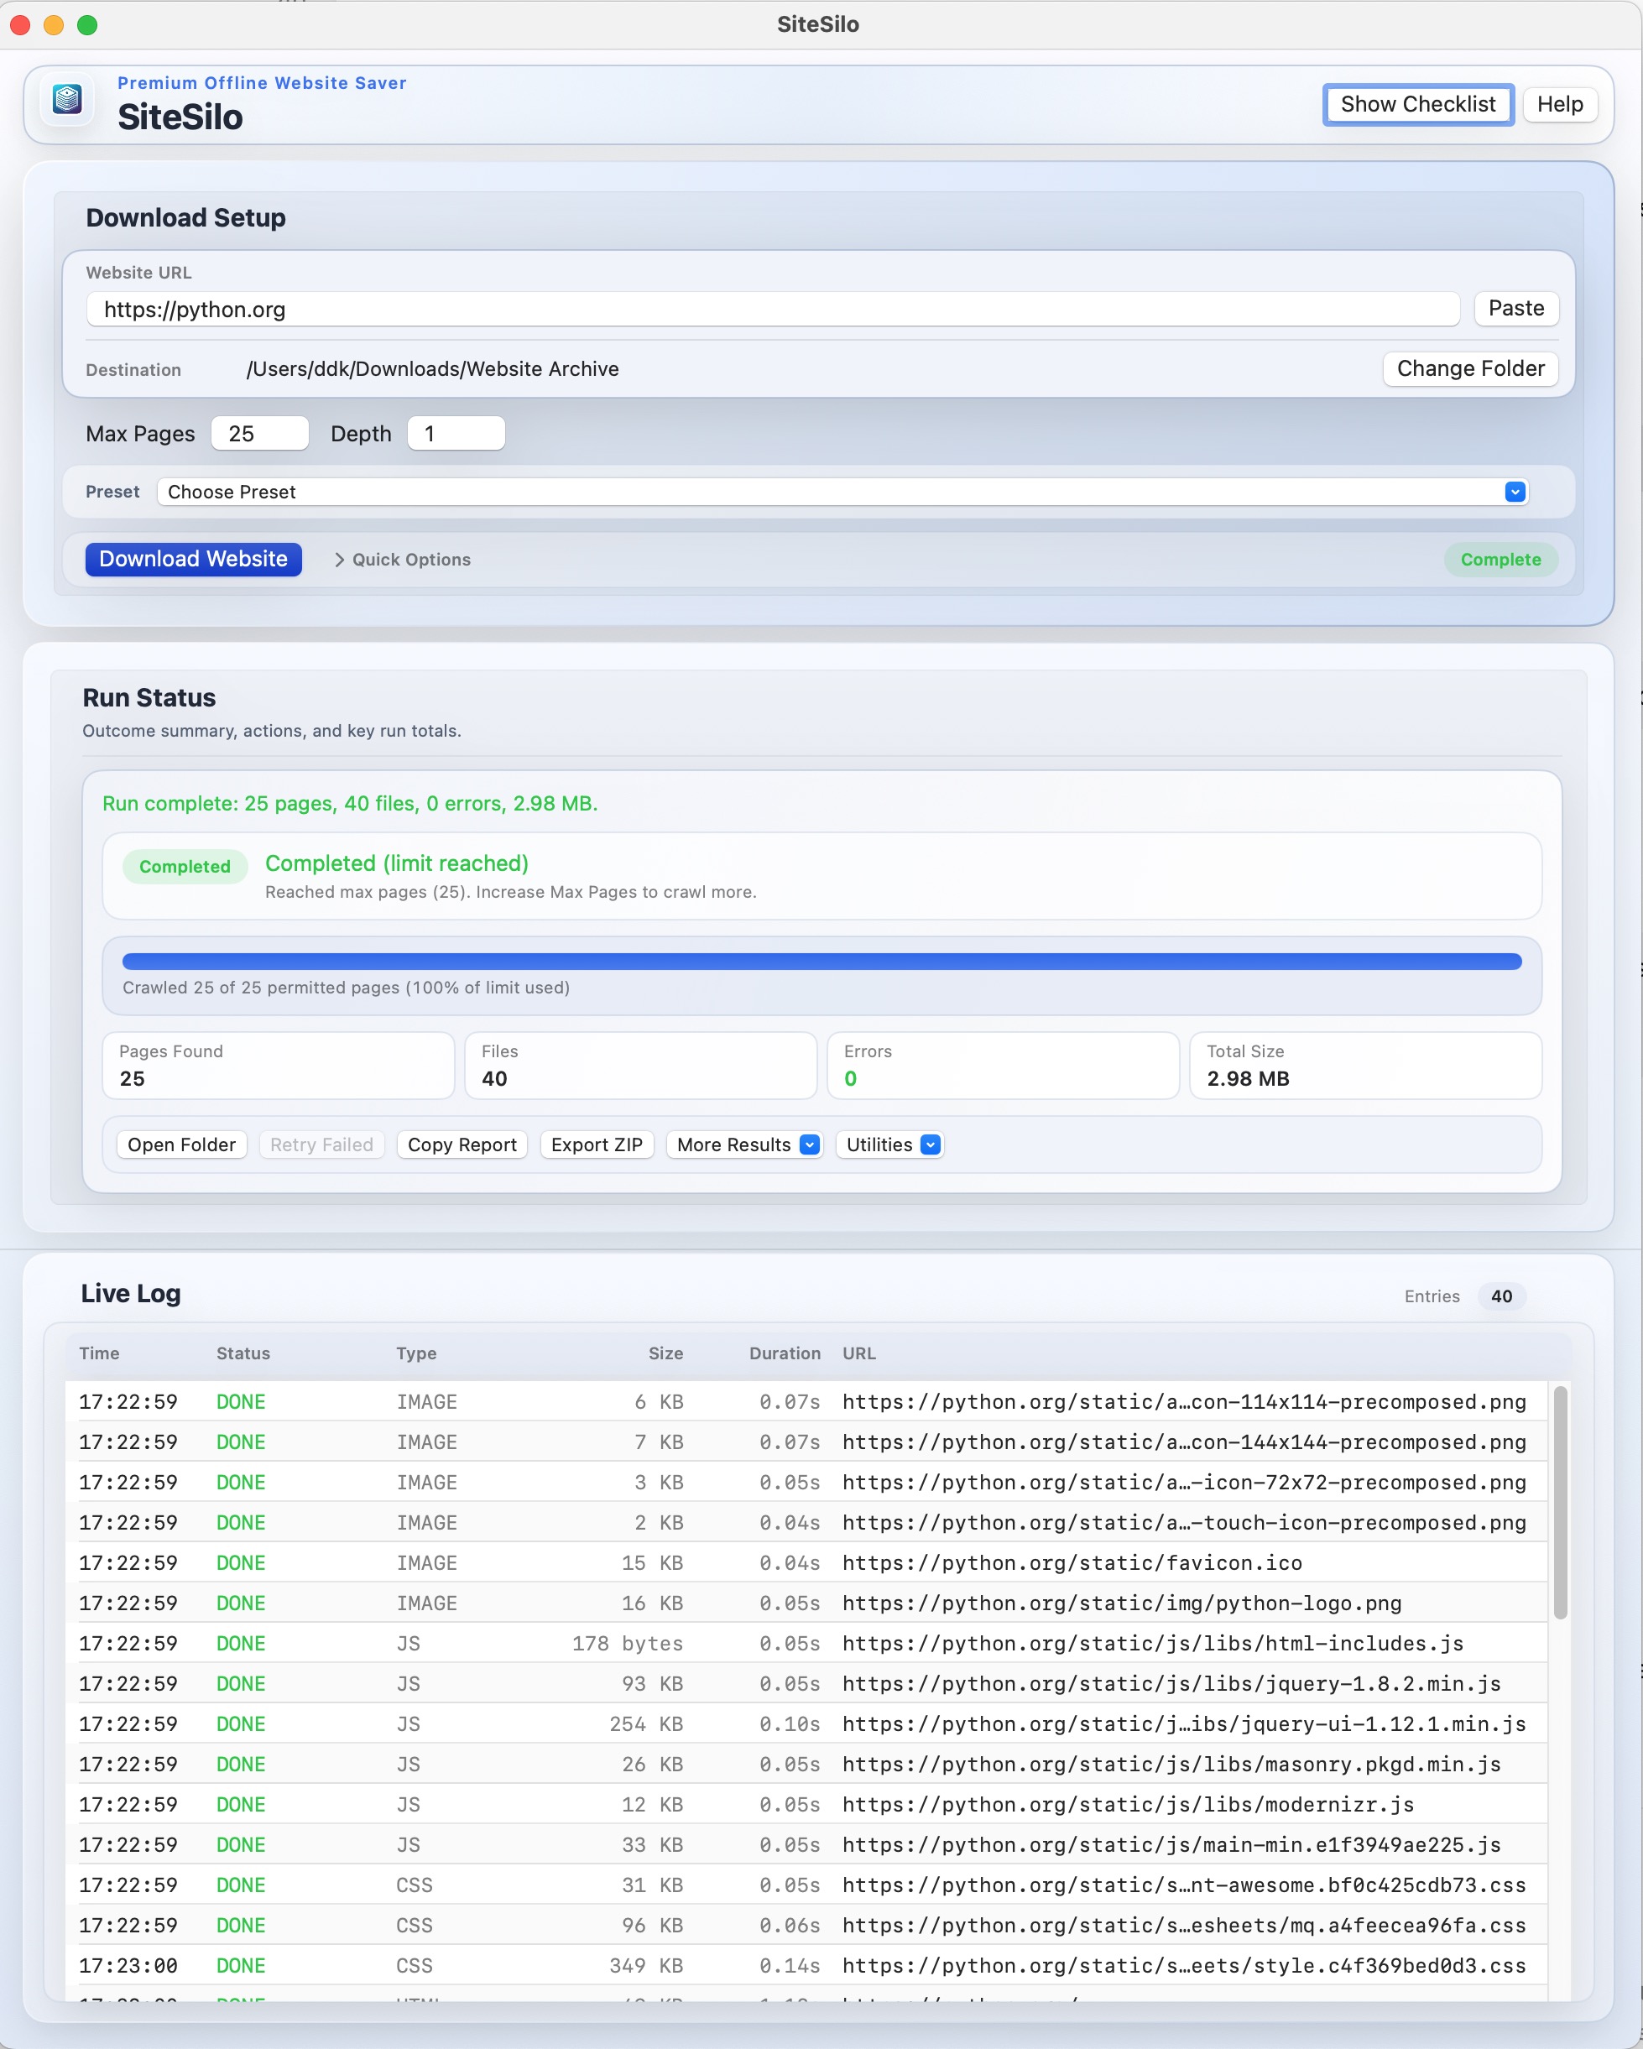Screen dimensions: 1643x2049
Task: Open the More Results dropdown menu
Action: (x=744, y=1144)
